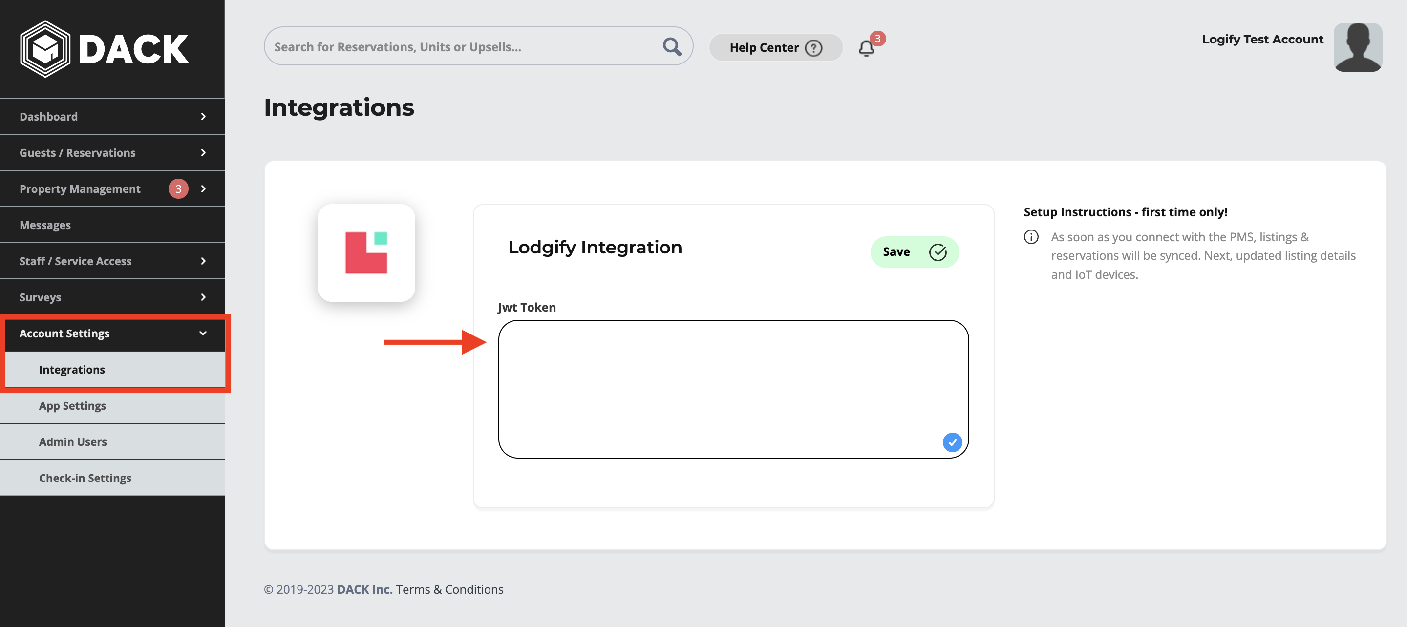Open the Admin Users page
The width and height of the screenshot is (1407, 627).
coord(73,442)
